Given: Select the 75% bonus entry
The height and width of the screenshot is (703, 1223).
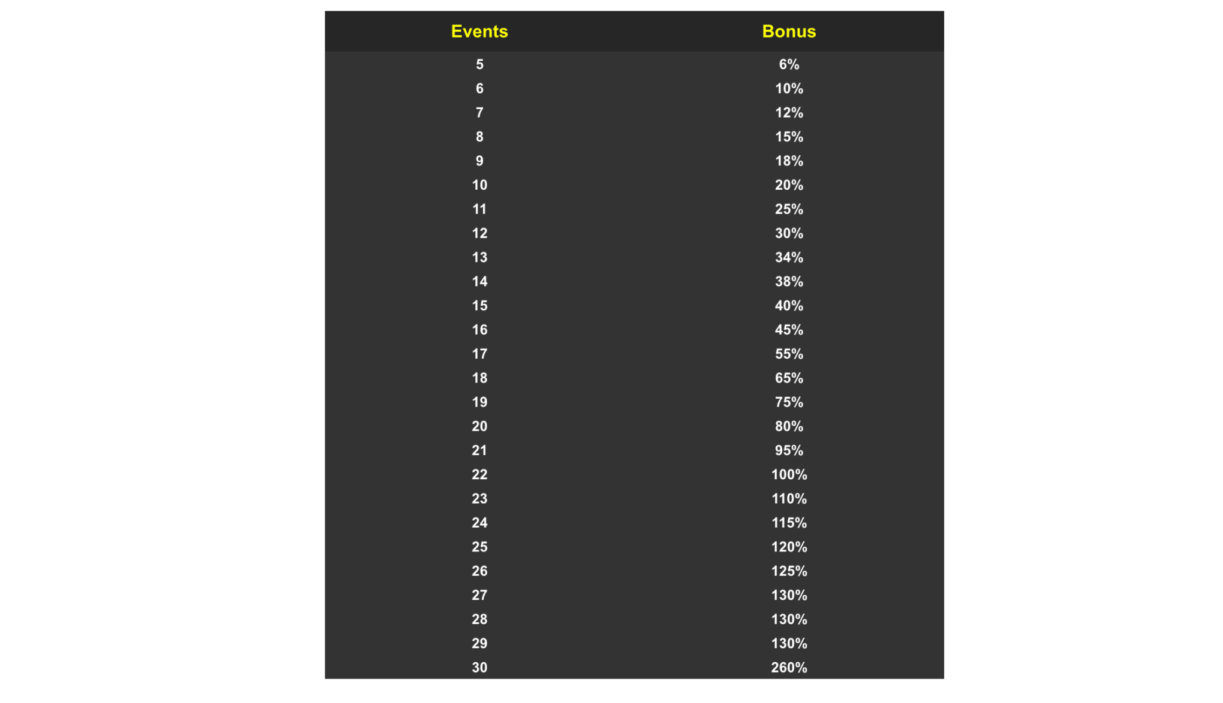Looking at the screenshot, I should [788, 402].
